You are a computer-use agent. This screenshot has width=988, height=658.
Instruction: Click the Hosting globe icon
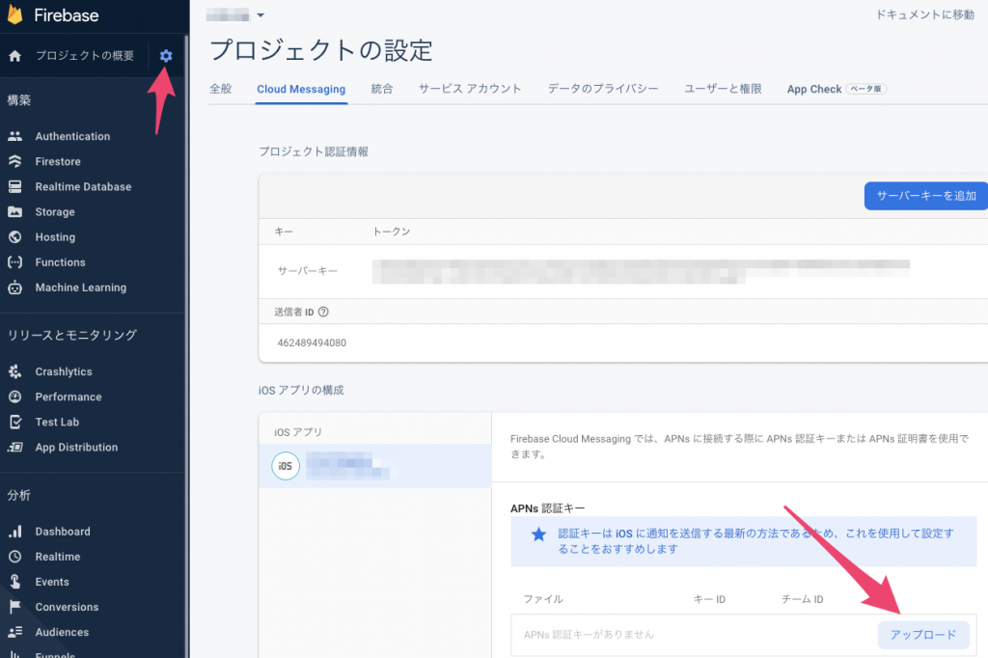click(x=15, y=237)
